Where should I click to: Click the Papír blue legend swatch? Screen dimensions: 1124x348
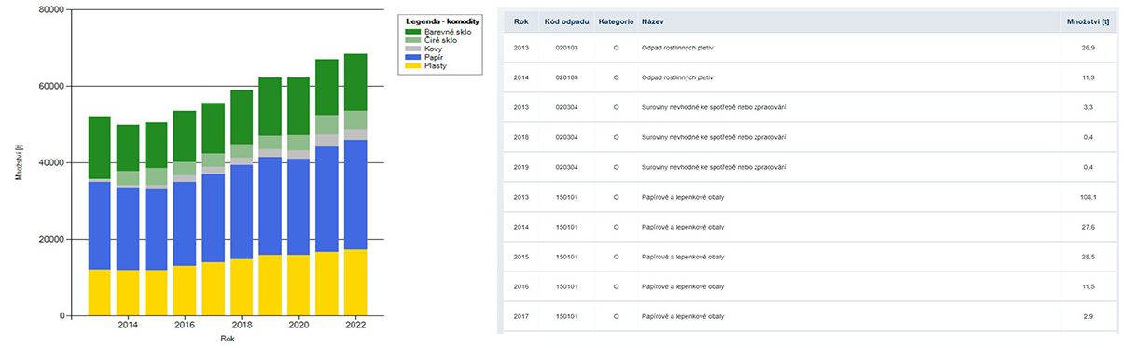(413, 57)
